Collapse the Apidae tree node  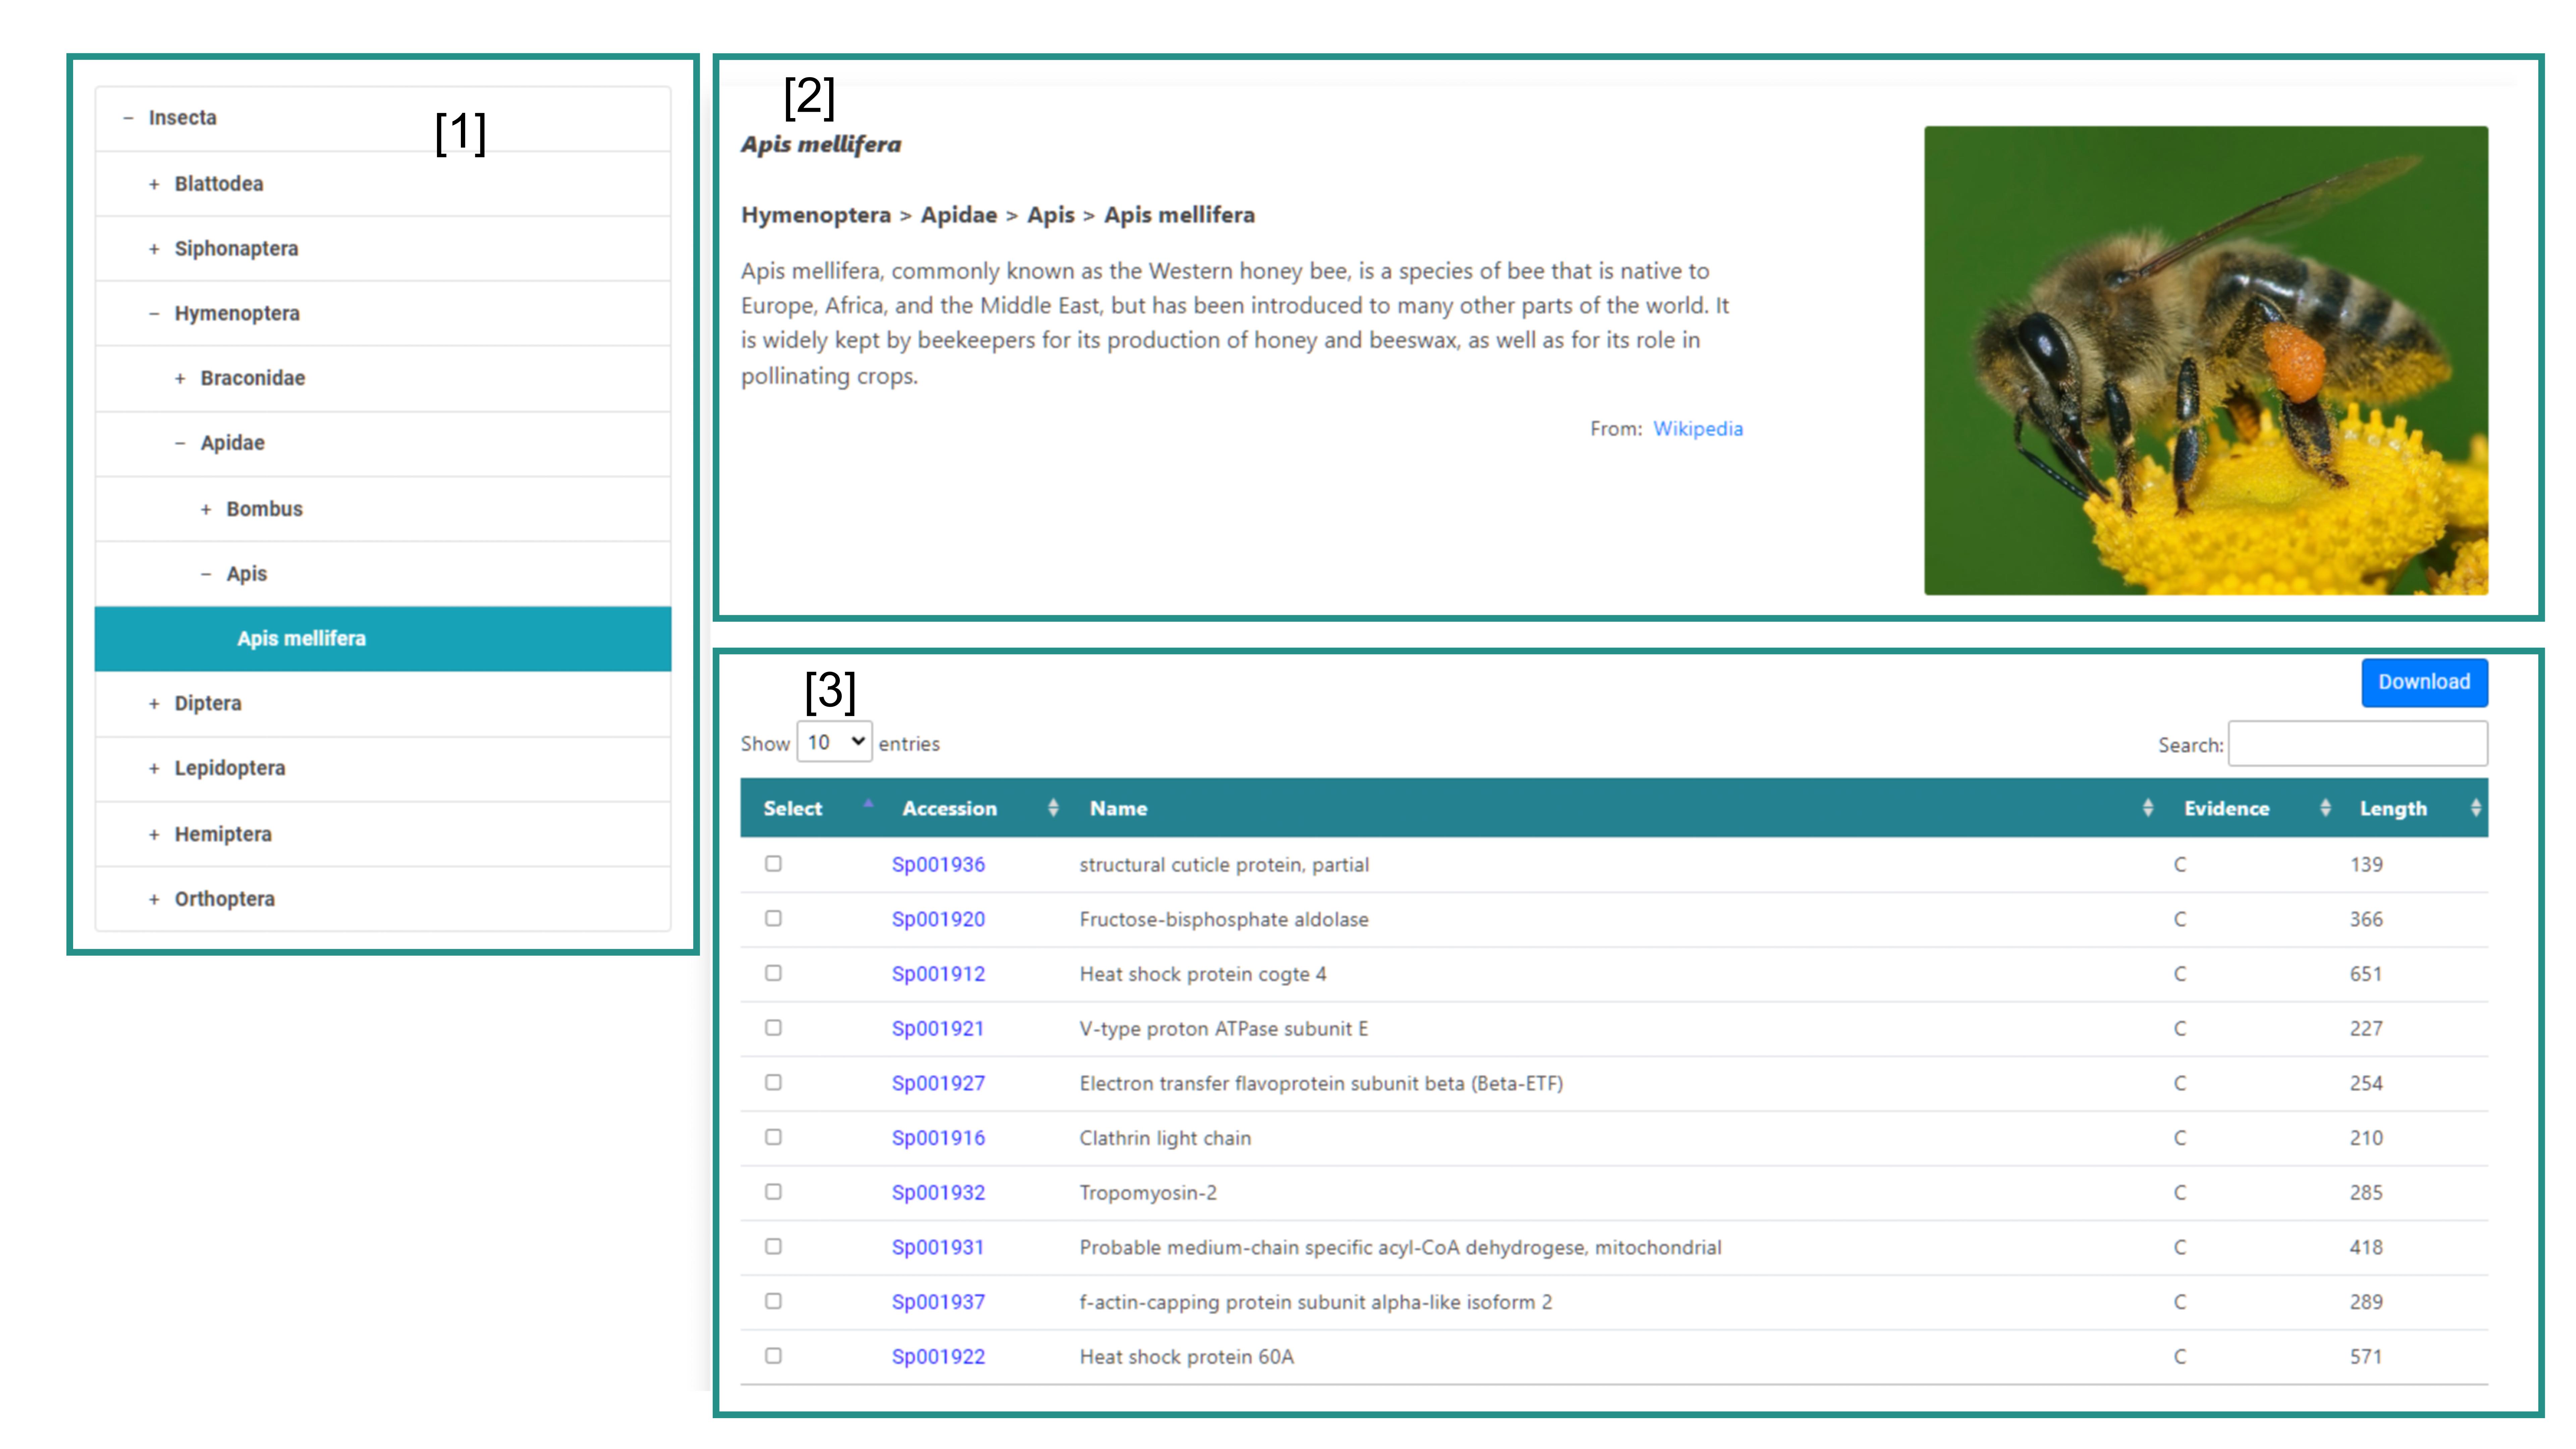(x=180, y=443)
